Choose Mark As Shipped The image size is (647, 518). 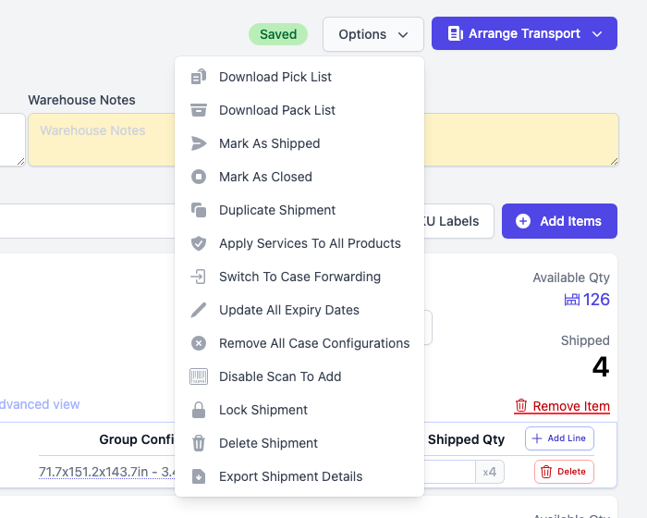[299, 143]
